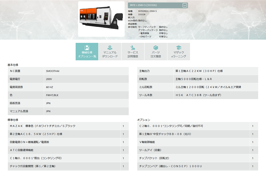
Task: Click the 衝突保険 status text
Action: pyautogui.click(x=153, y=33)
